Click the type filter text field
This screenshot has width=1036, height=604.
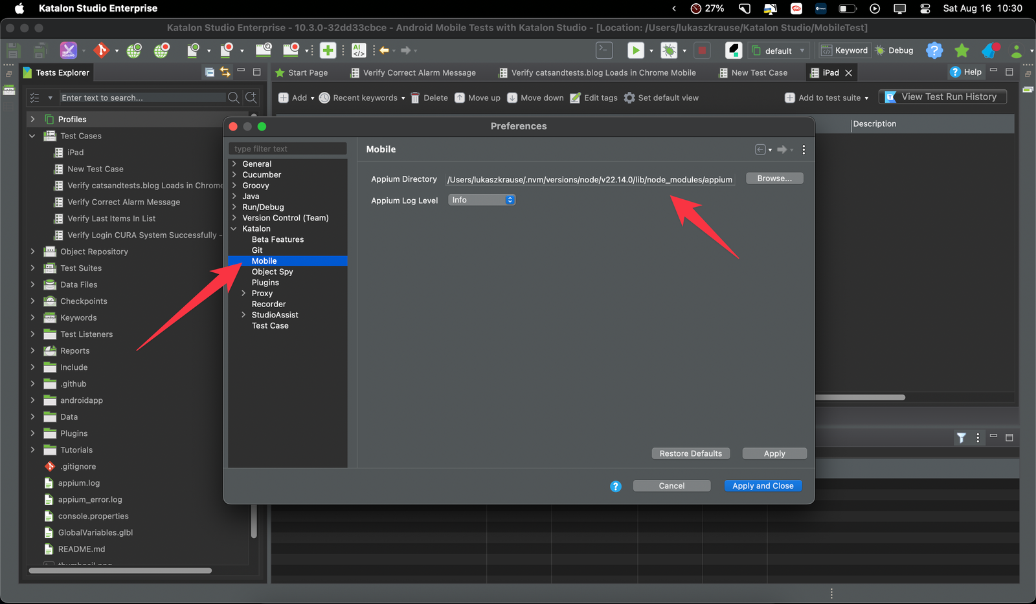tap(287, 149)
